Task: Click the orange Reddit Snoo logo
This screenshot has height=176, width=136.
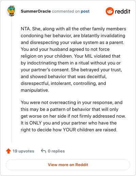Action: click(110, 11)
